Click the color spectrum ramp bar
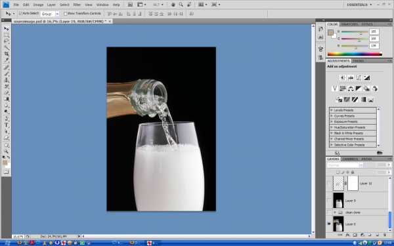 pos(355,54)
